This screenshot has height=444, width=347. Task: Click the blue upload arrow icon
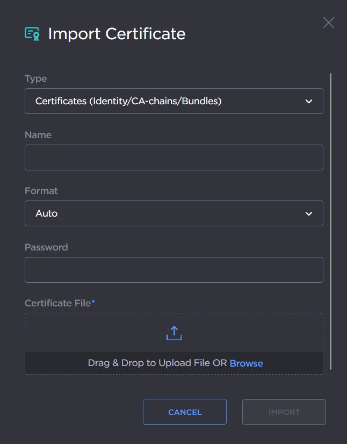[173, 332]
